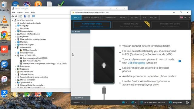This screenshot has width=194, height=109.
Task: Select the Network adapters tree item
Action: point(27,45)
